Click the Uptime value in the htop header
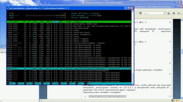This screenshot has width=183, height=102. 84,18
